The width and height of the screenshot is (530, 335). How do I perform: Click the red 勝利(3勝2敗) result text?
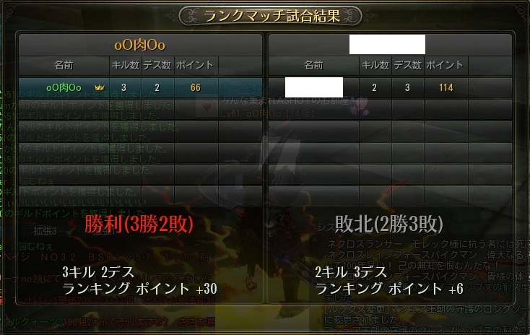tap(139, 224)
